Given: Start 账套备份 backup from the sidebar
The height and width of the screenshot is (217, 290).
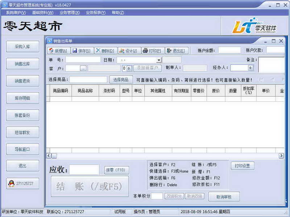Looking at the screenshot, I should (x=23, y=115).
